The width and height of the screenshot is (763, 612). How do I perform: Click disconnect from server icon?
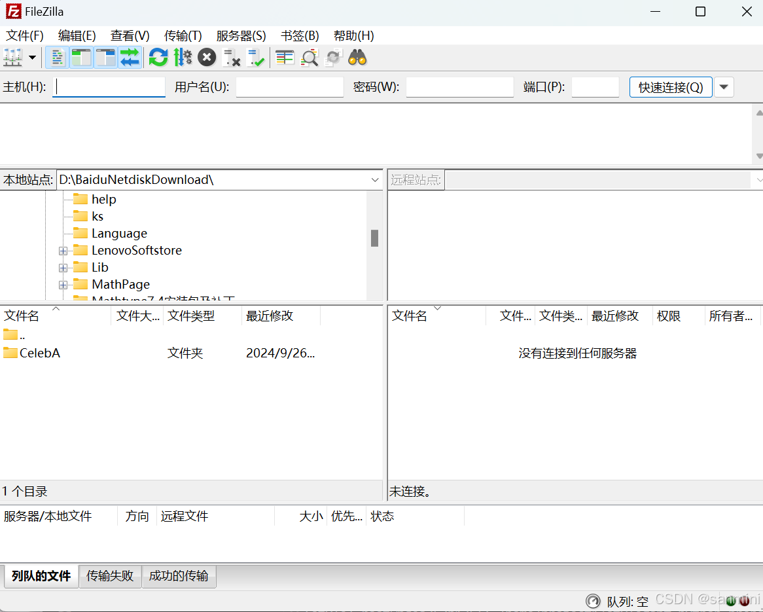[x=231, y=58]
